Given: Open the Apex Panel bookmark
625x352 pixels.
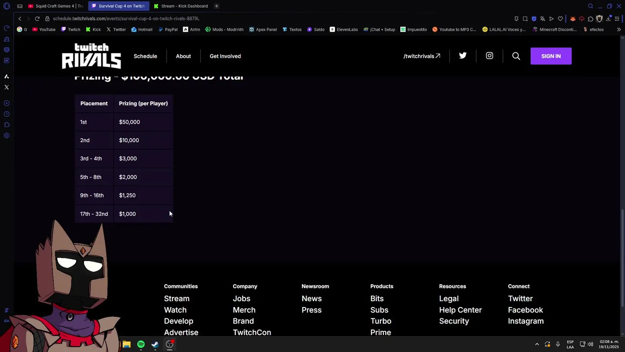Looking at the screenshot, I should click(x=263, y=29).
